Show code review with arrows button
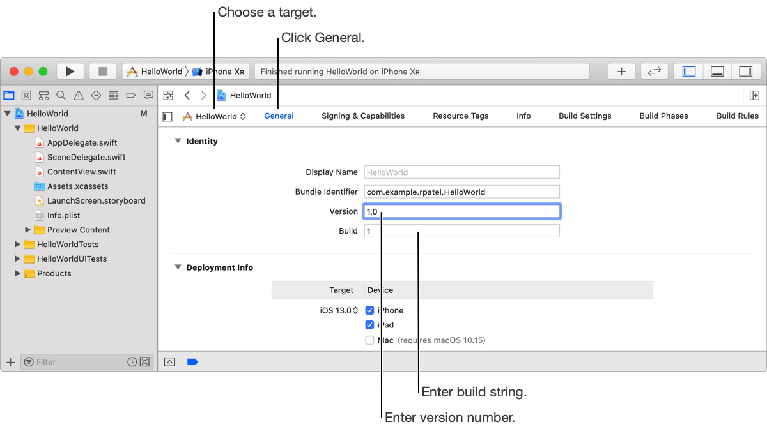Viewport: 767px width, 429px height. [655, 71]
